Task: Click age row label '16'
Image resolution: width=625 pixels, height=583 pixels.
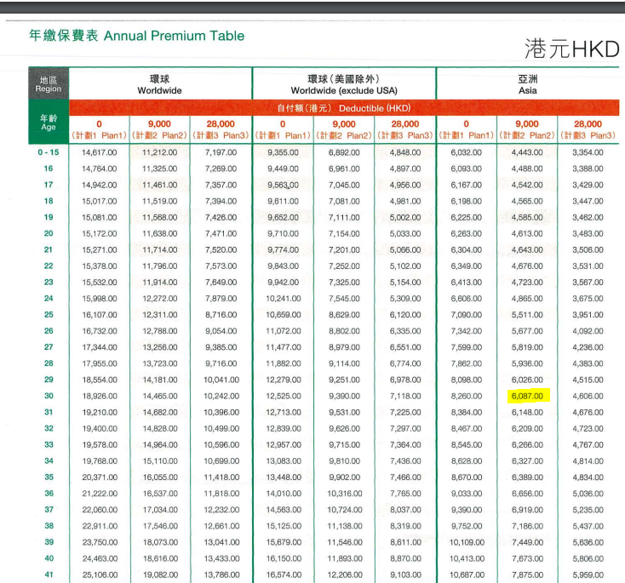Action: coord(49,169)
